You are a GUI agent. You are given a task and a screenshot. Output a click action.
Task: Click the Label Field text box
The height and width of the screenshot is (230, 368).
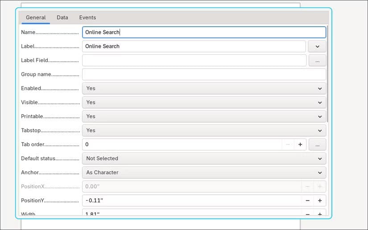(x=194, y=61)
